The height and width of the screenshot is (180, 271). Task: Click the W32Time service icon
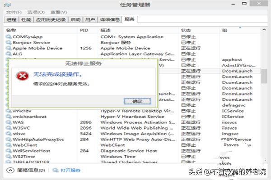pyautogui.click(x=9, y=157)
